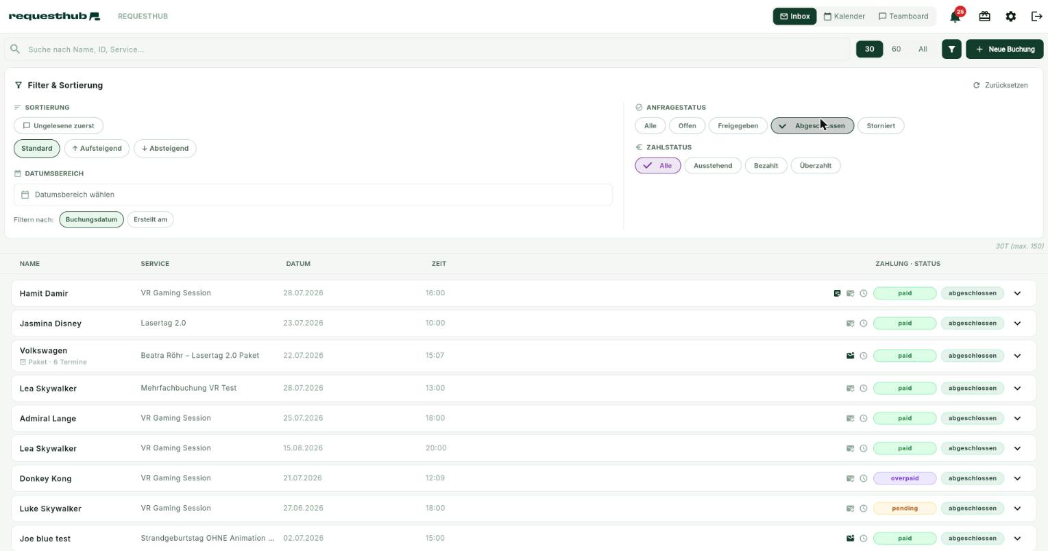Screen dimensions: 1048x551
Task: Open the 'Datumsbereich wählen' picker
Action: [313, 195]
